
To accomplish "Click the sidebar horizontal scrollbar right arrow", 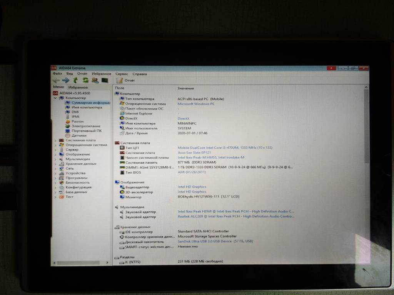I will pyautogui.click(x=107, y=263).
